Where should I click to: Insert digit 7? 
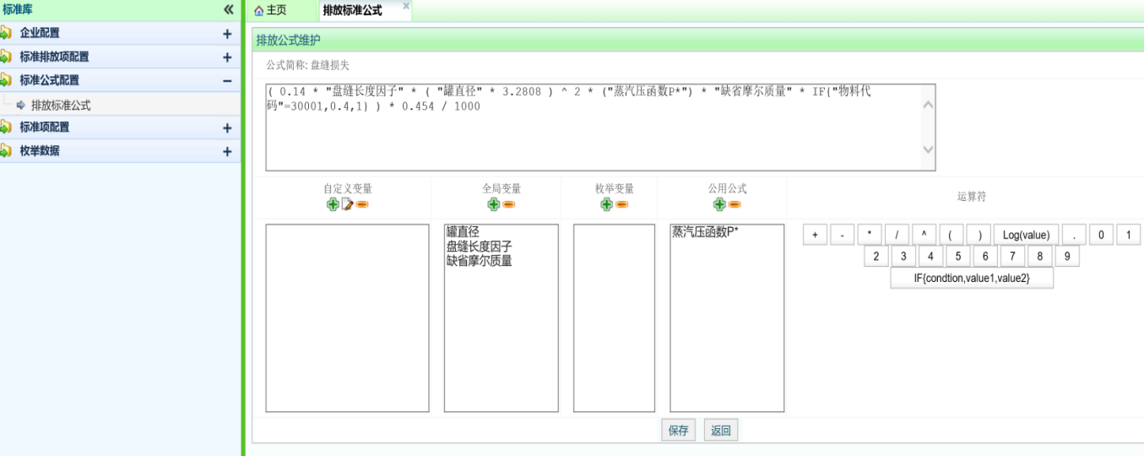coord(1011,257)
